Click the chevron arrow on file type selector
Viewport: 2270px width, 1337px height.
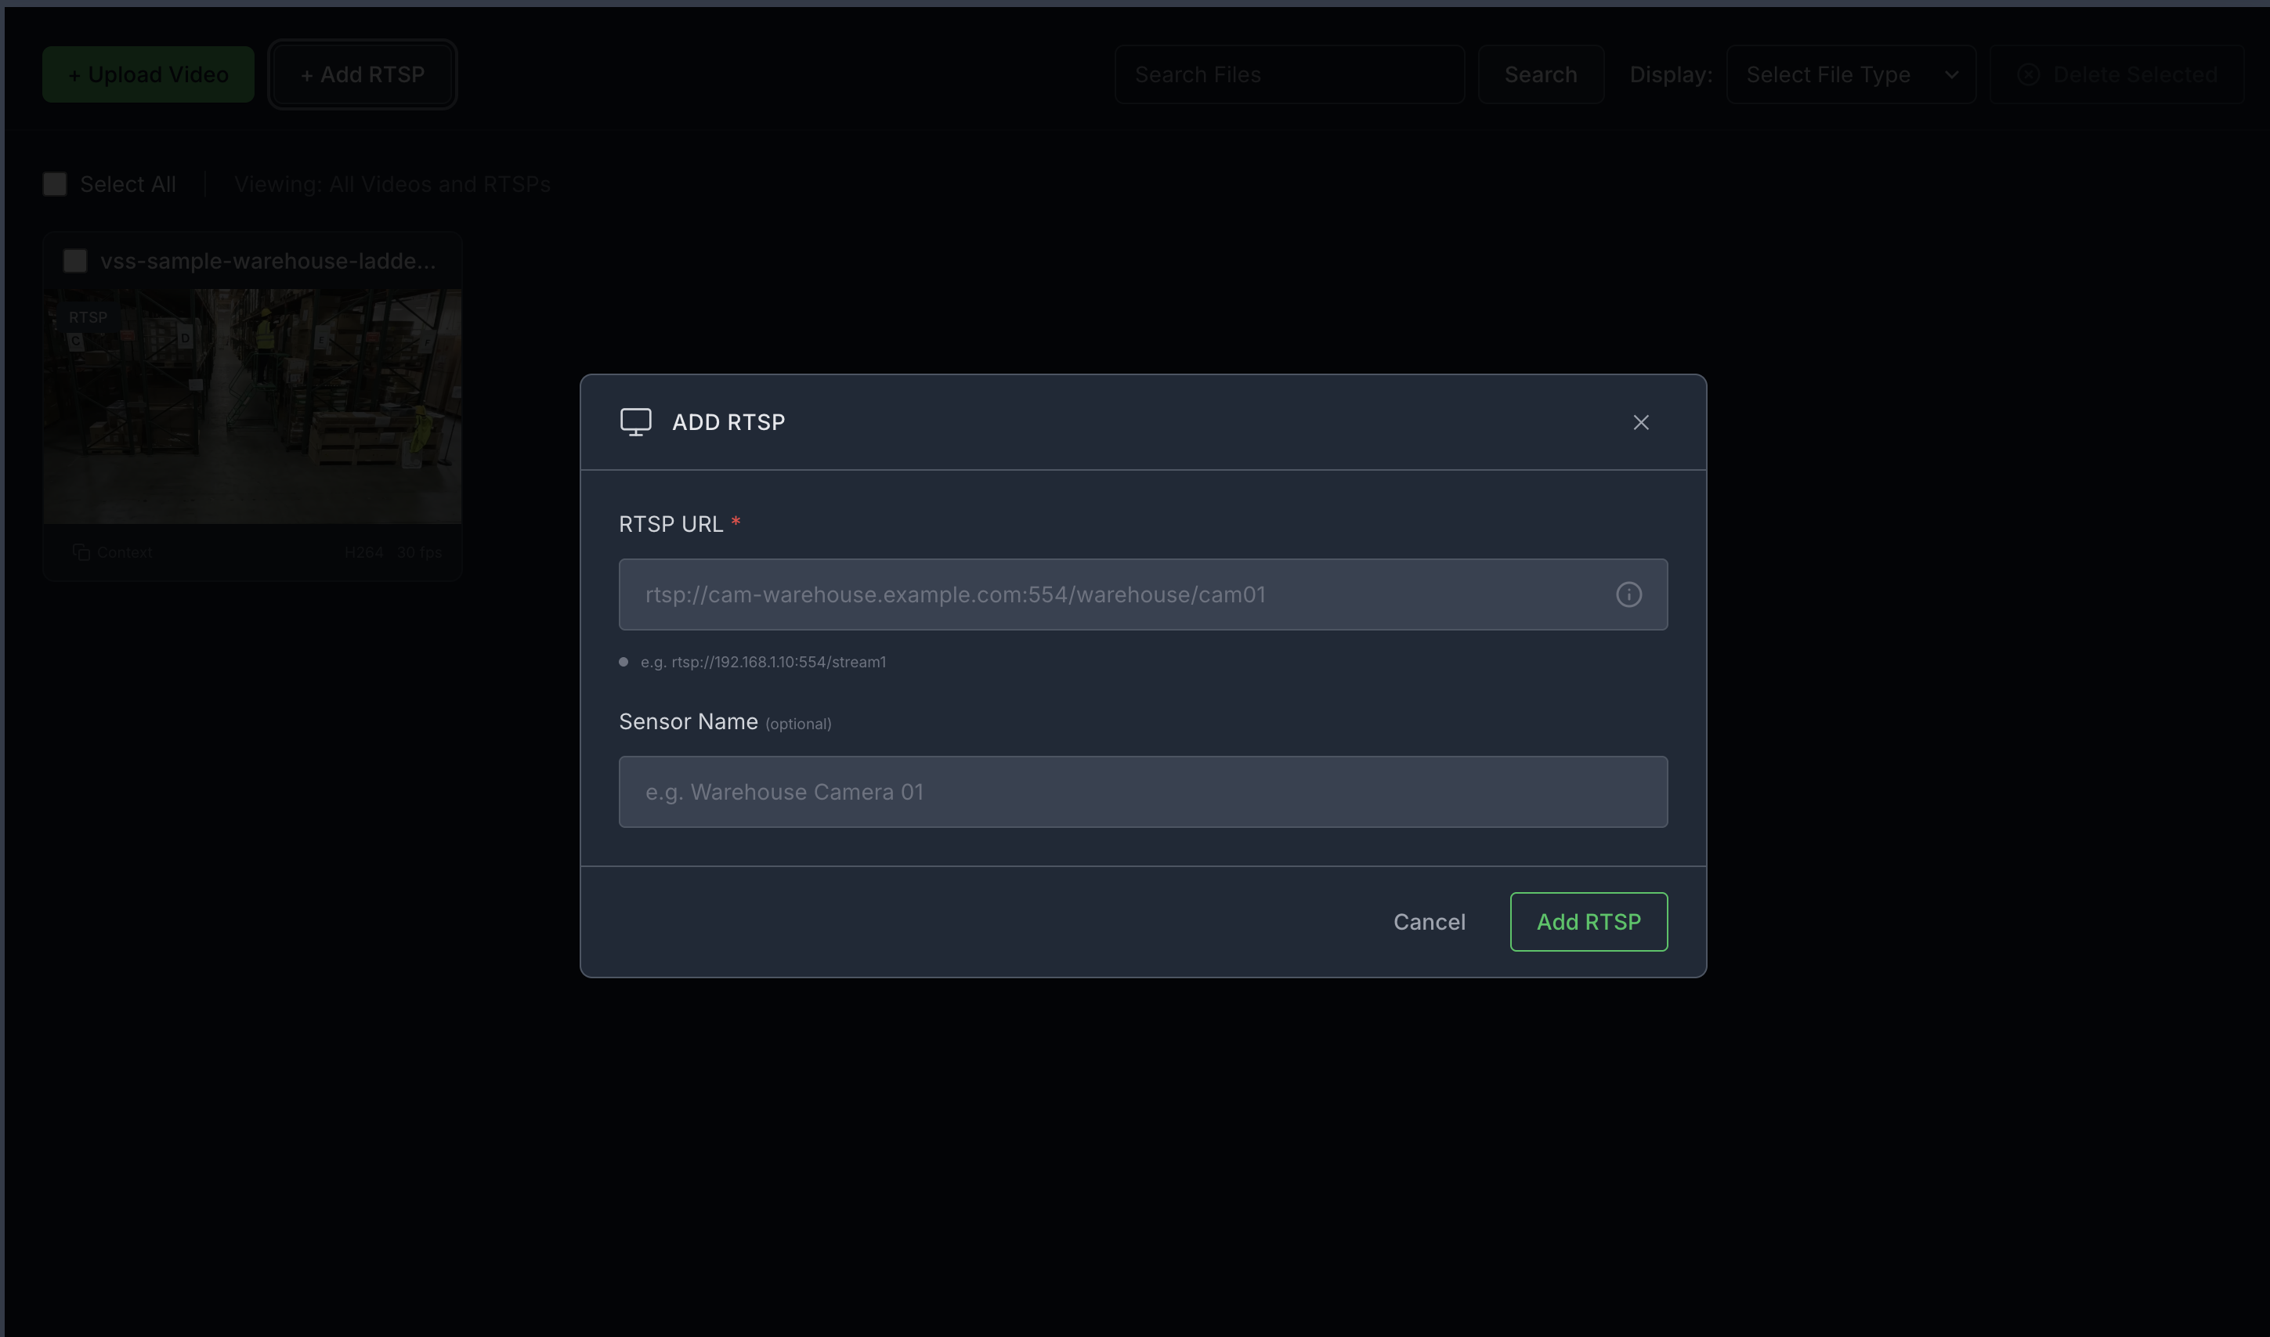[1951, 74]
